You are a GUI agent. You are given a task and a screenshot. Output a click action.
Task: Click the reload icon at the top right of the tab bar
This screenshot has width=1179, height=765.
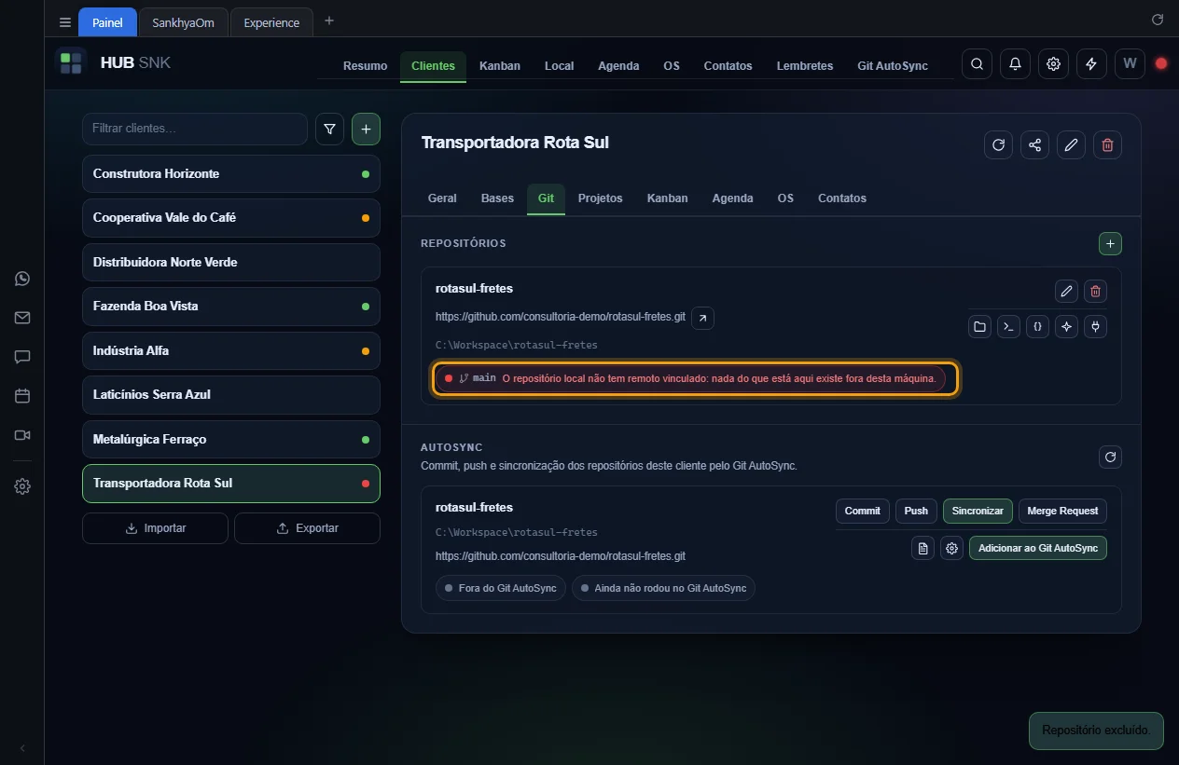1158,20
